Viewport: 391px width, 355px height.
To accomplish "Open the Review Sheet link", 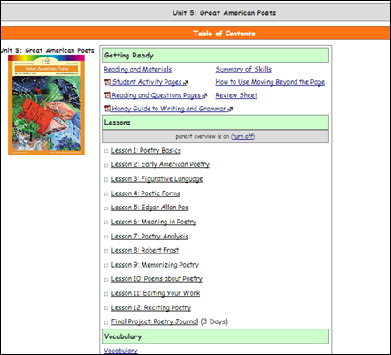I will pos(236,95).
